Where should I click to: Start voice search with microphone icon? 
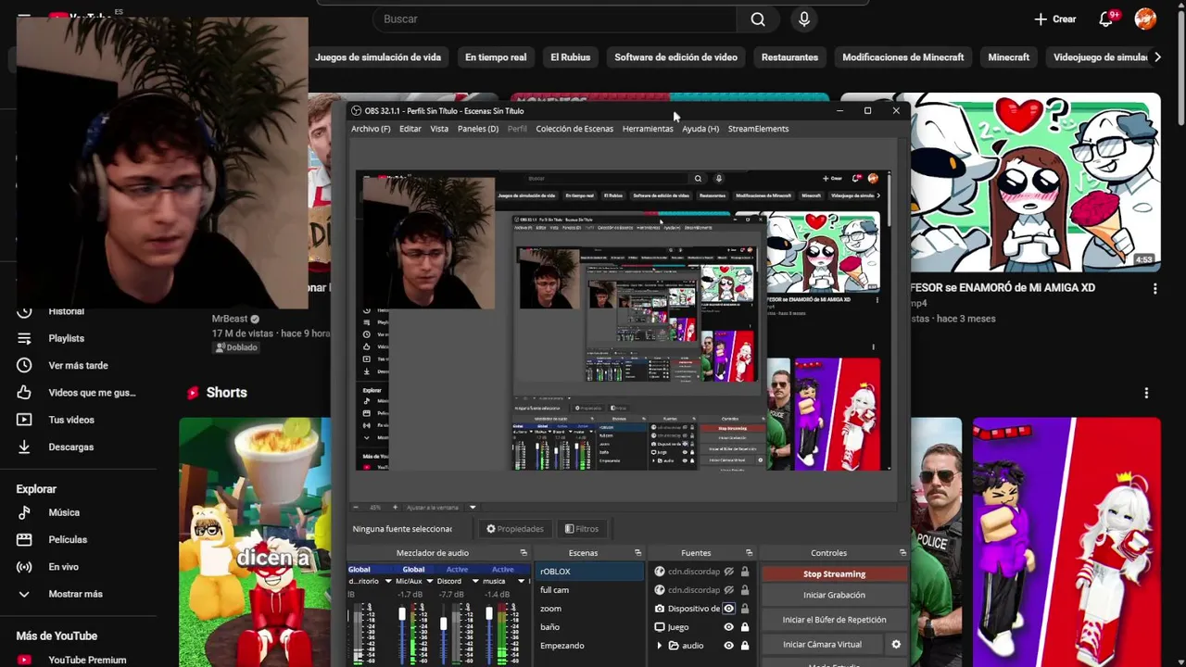click(804, 19)
